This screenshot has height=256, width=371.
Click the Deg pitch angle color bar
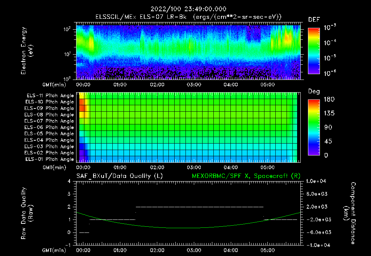pyautogui.click(x=314, y=127)
